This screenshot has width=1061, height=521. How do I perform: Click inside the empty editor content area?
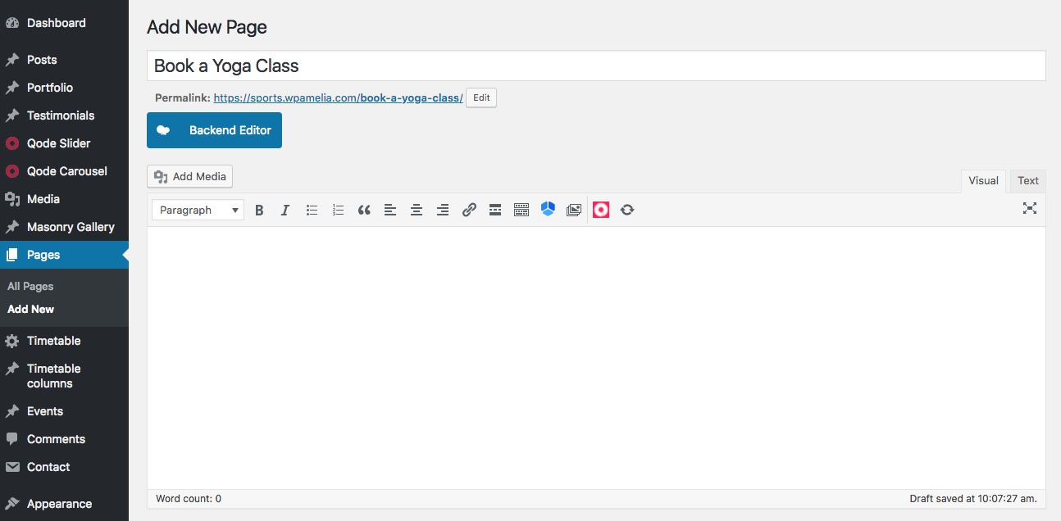596,358
